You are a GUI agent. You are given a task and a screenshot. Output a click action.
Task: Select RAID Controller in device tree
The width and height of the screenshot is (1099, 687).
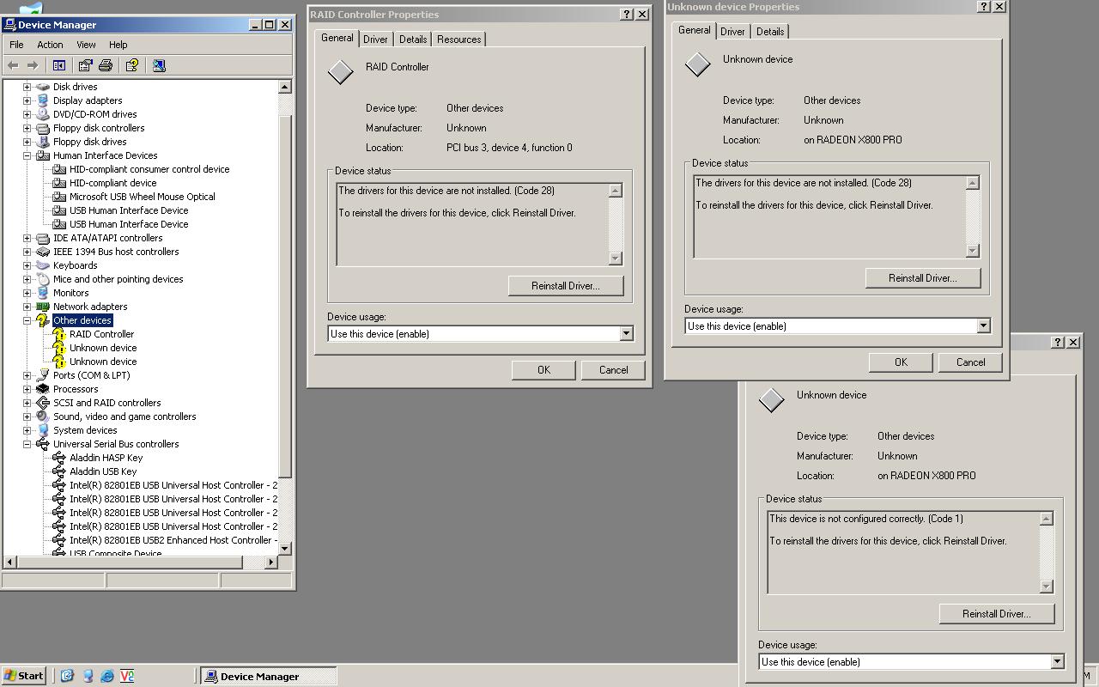pos(101,334)
